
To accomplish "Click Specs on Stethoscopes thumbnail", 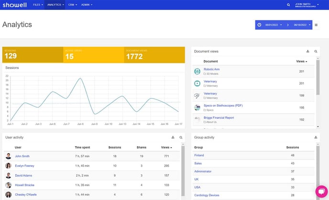I will tap(197, 108).
